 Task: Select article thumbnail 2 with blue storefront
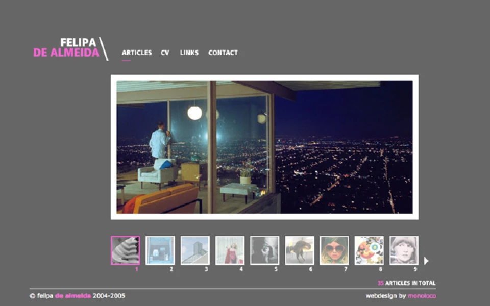[x=160, y=250]
